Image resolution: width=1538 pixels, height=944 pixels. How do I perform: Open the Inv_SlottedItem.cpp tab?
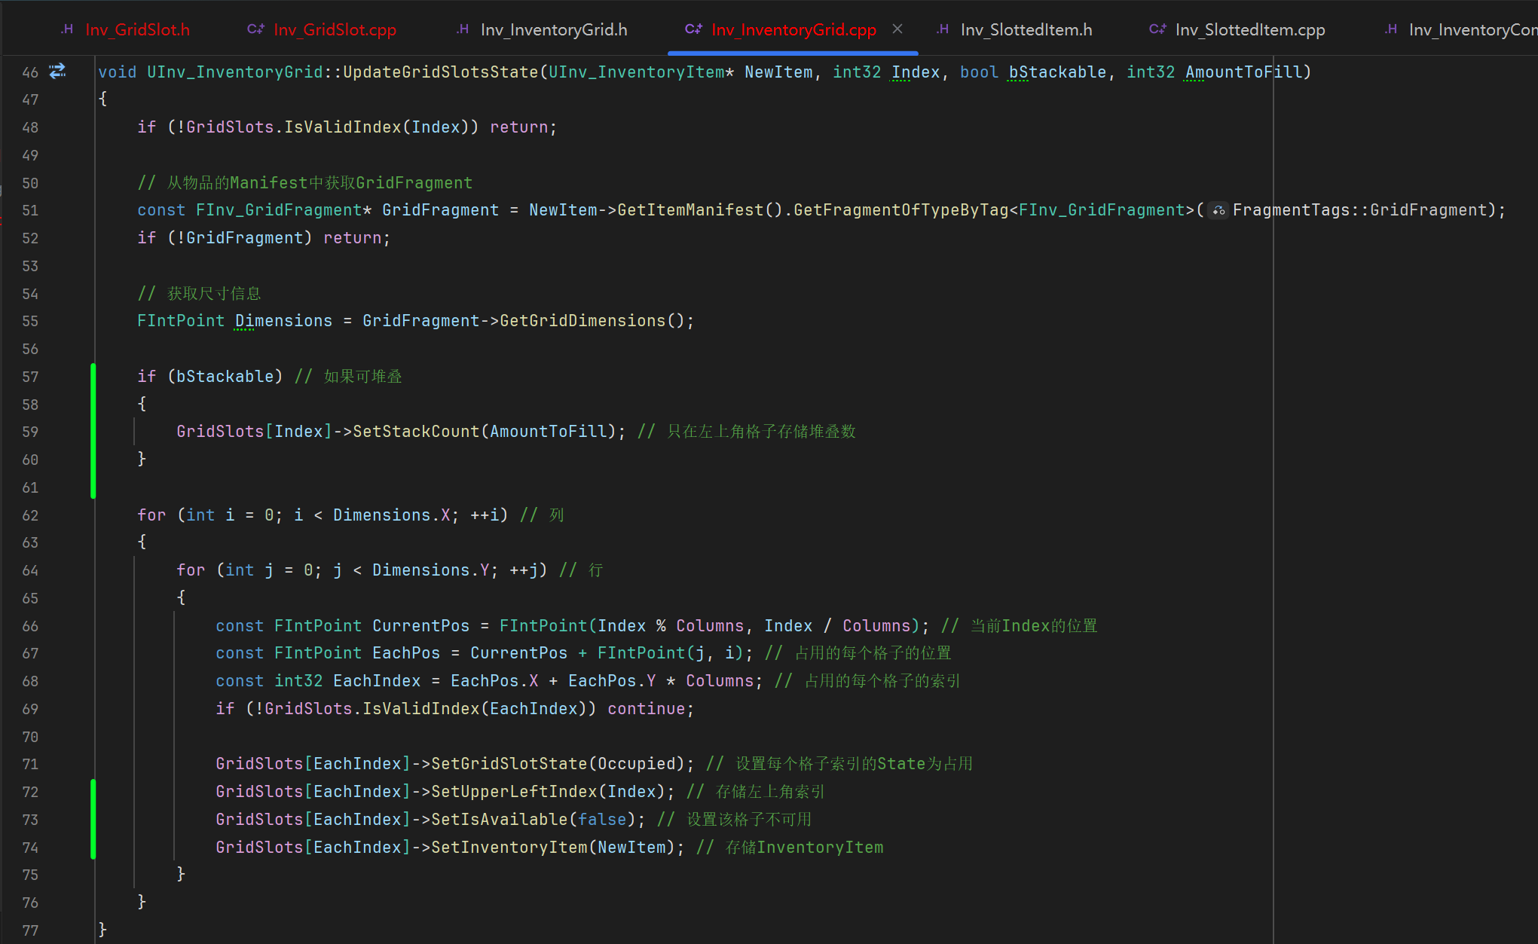coord(1249,30)
